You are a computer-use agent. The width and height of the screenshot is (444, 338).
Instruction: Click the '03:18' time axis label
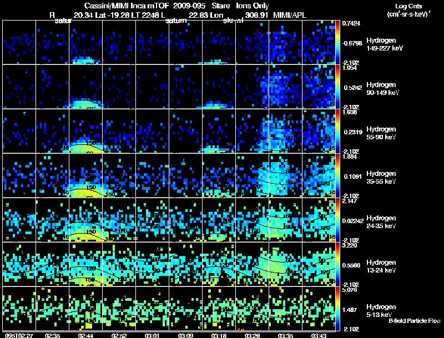point(219,335)
